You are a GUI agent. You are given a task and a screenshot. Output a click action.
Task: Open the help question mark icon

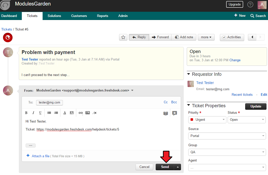tap(250, 5)
